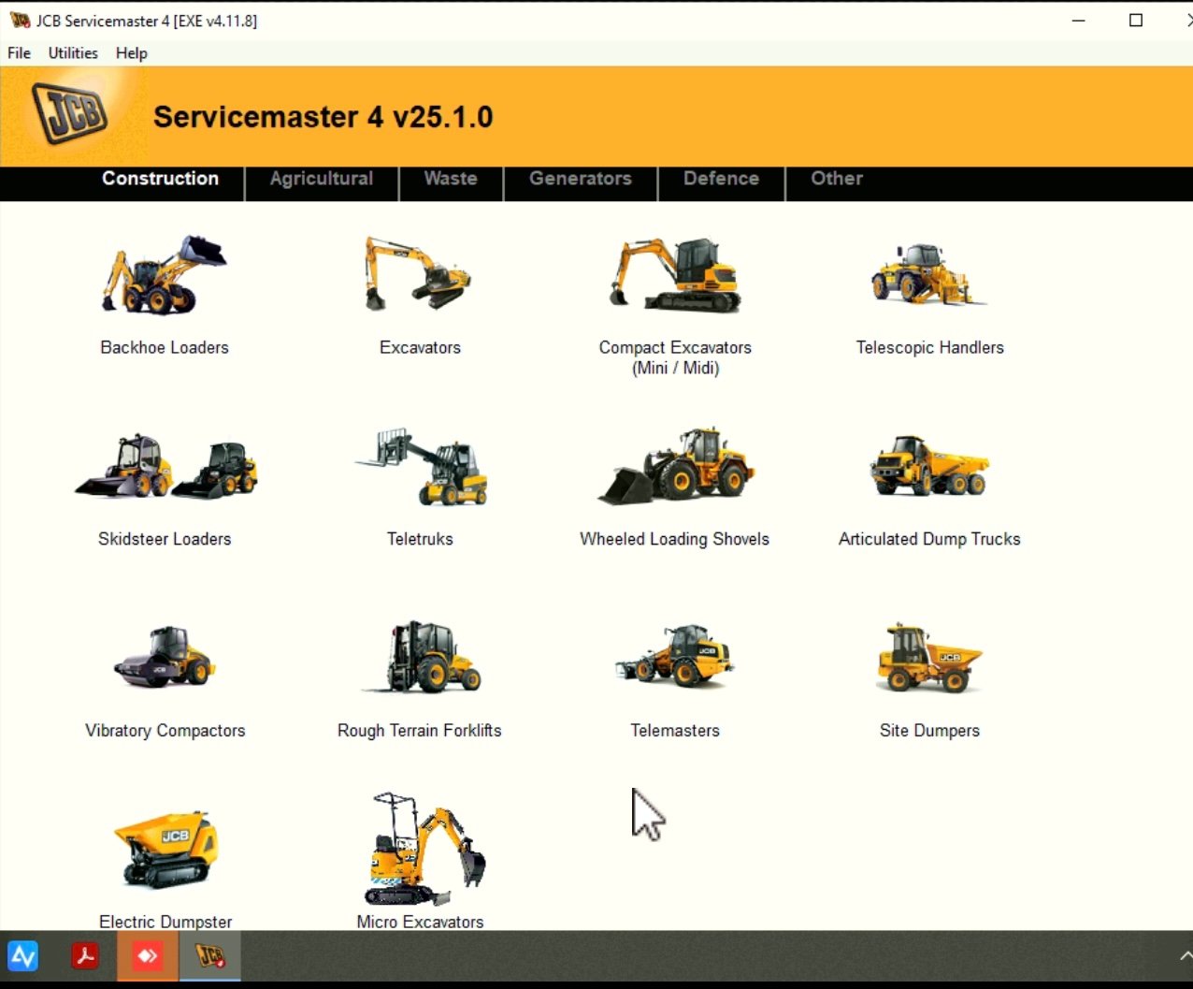Click the Telescopic Handlers label
The height and width of the screenshot is (989, 1193).
929,347
